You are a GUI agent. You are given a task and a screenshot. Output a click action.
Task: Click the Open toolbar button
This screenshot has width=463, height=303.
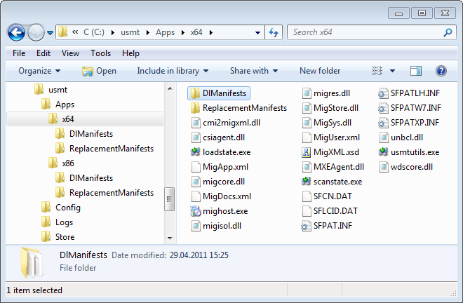(x=99, y=71)
